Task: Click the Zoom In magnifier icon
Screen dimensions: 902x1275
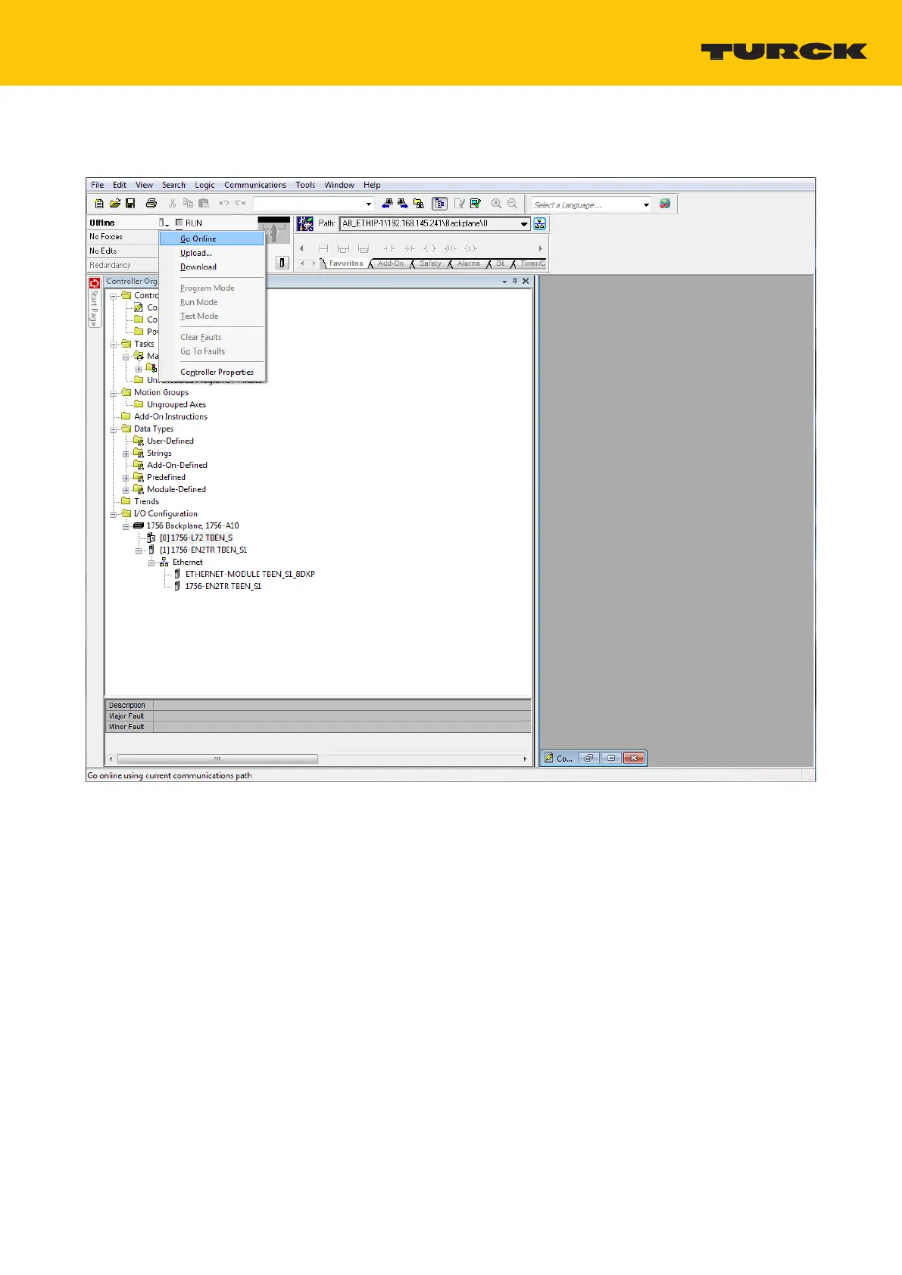Action: coord(497,204)
